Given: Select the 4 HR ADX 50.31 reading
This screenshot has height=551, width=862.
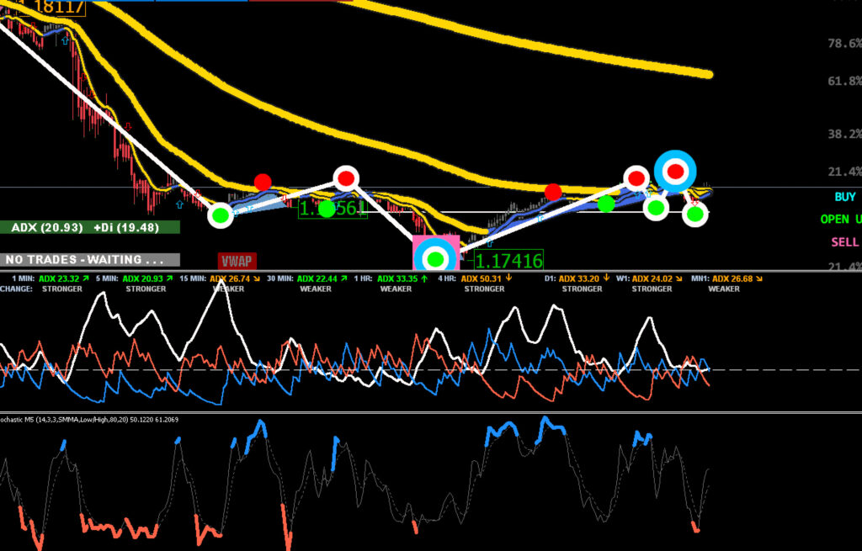Looking at the screenshot, I should coord(476,279).
